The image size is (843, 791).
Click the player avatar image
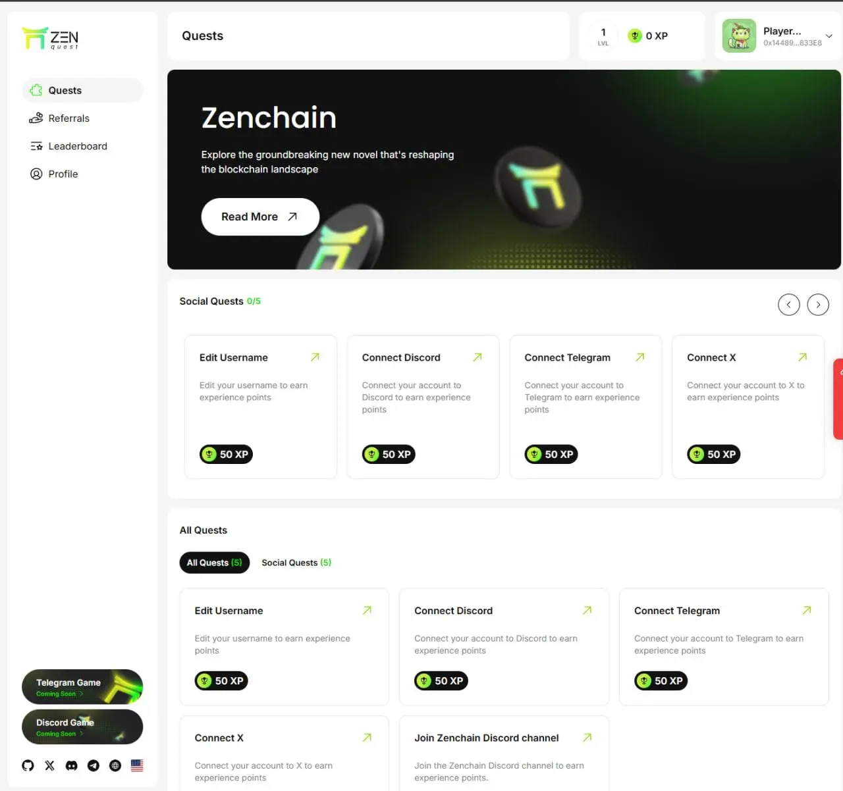pyautogui.click(x=739, y=36)
